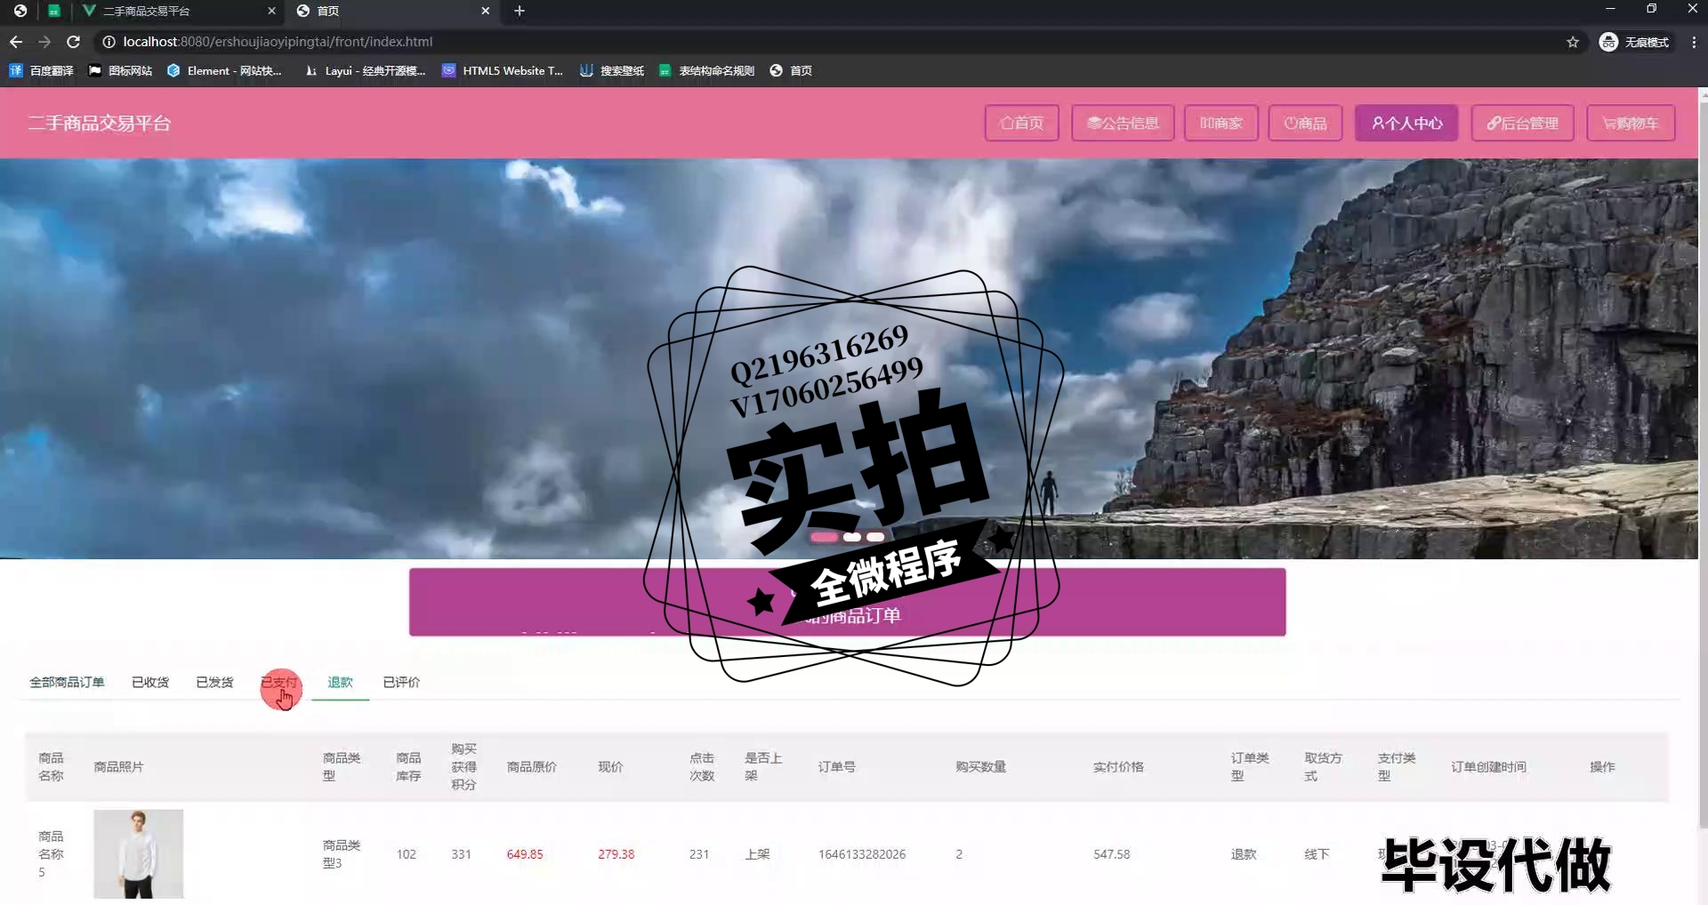Open the Layui bookmark
Viewport: 1708px width, 905px height.
(365, 71)
